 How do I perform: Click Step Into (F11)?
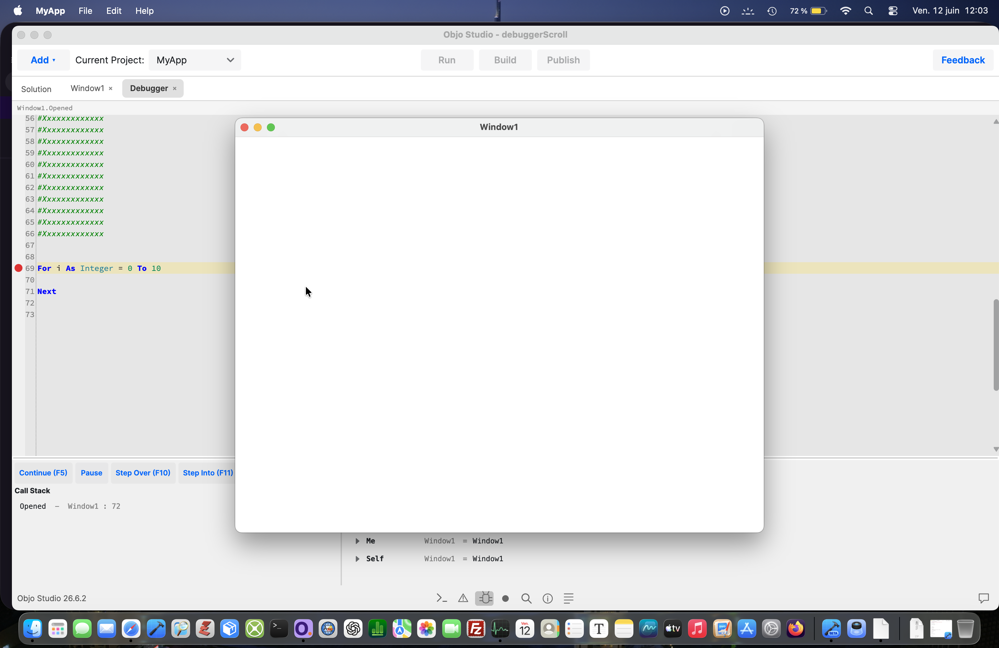click(206, 473)
